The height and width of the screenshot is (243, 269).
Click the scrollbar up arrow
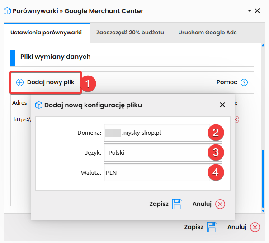pos(263,45)
